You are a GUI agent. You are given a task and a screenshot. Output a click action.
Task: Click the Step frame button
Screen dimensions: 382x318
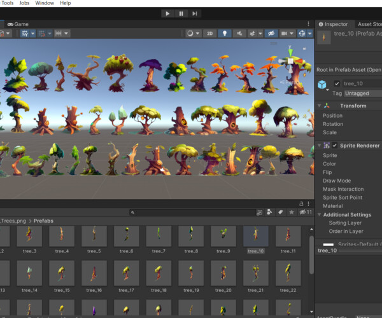[x=194, y=13]
